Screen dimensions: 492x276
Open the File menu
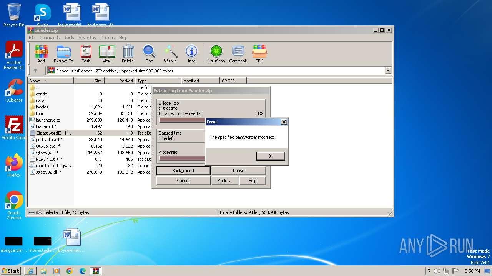tap(32, 38)
